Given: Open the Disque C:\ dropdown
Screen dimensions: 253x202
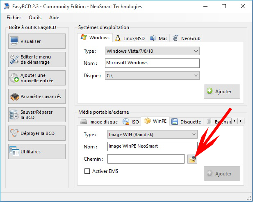Looking at the screenshot, I should pyautogui.click(x=152, y=76).
